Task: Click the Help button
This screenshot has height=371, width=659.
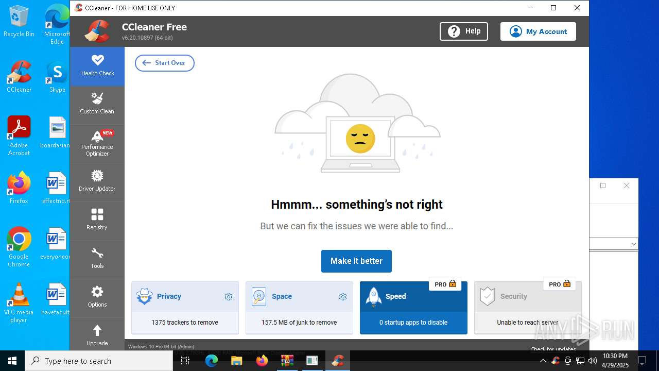Action: pos(464,31)
